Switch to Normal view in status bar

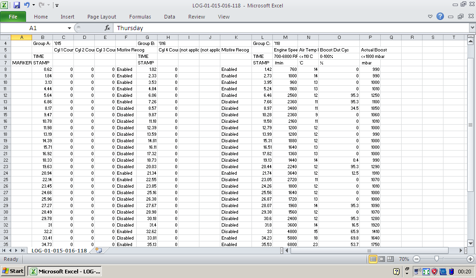[373, 259]
